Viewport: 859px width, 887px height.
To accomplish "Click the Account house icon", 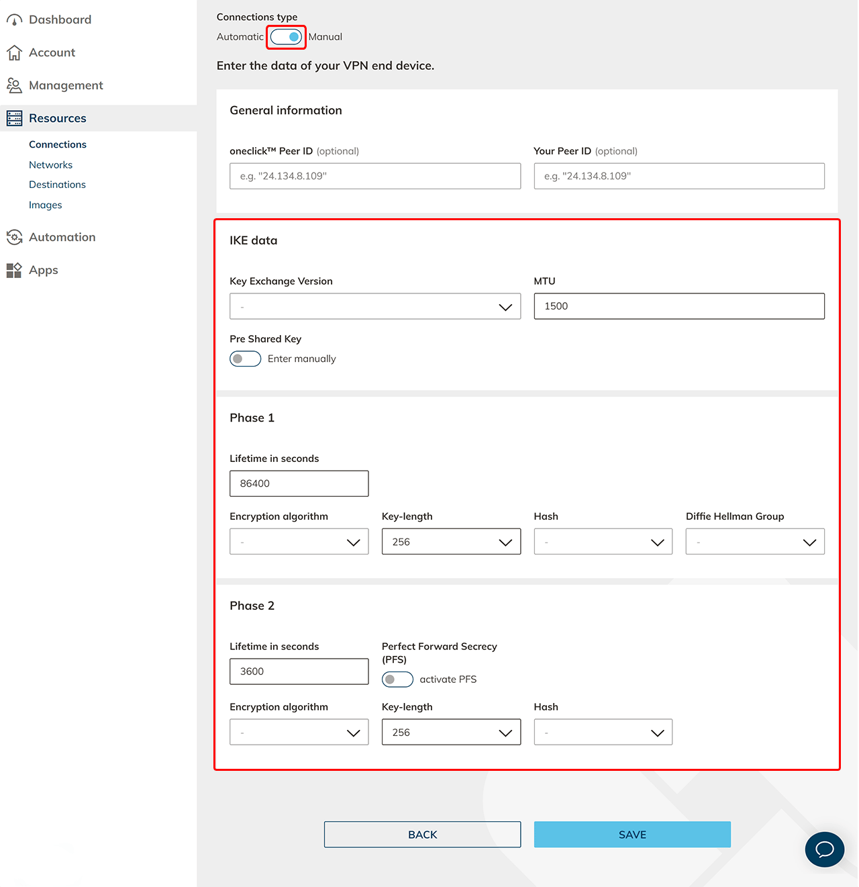I will point(14,52).
